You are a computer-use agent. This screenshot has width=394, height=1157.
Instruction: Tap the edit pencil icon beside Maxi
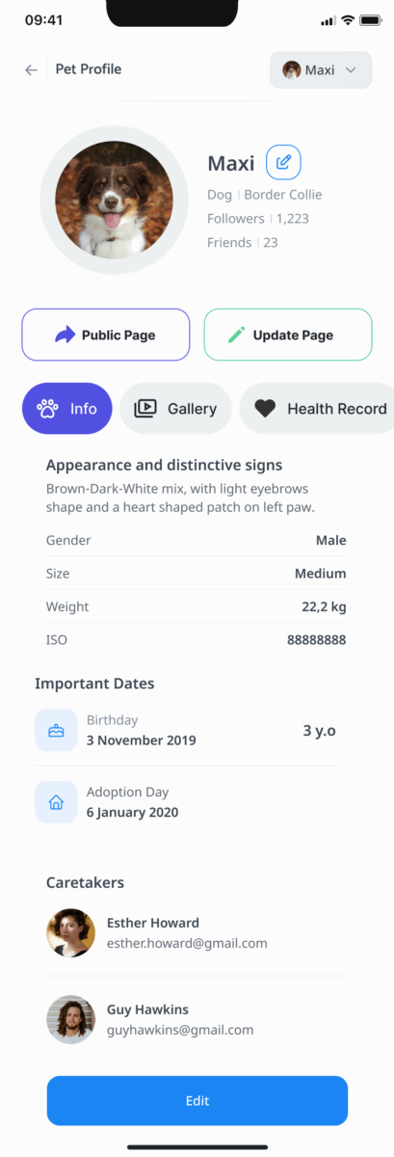[283, 162]
